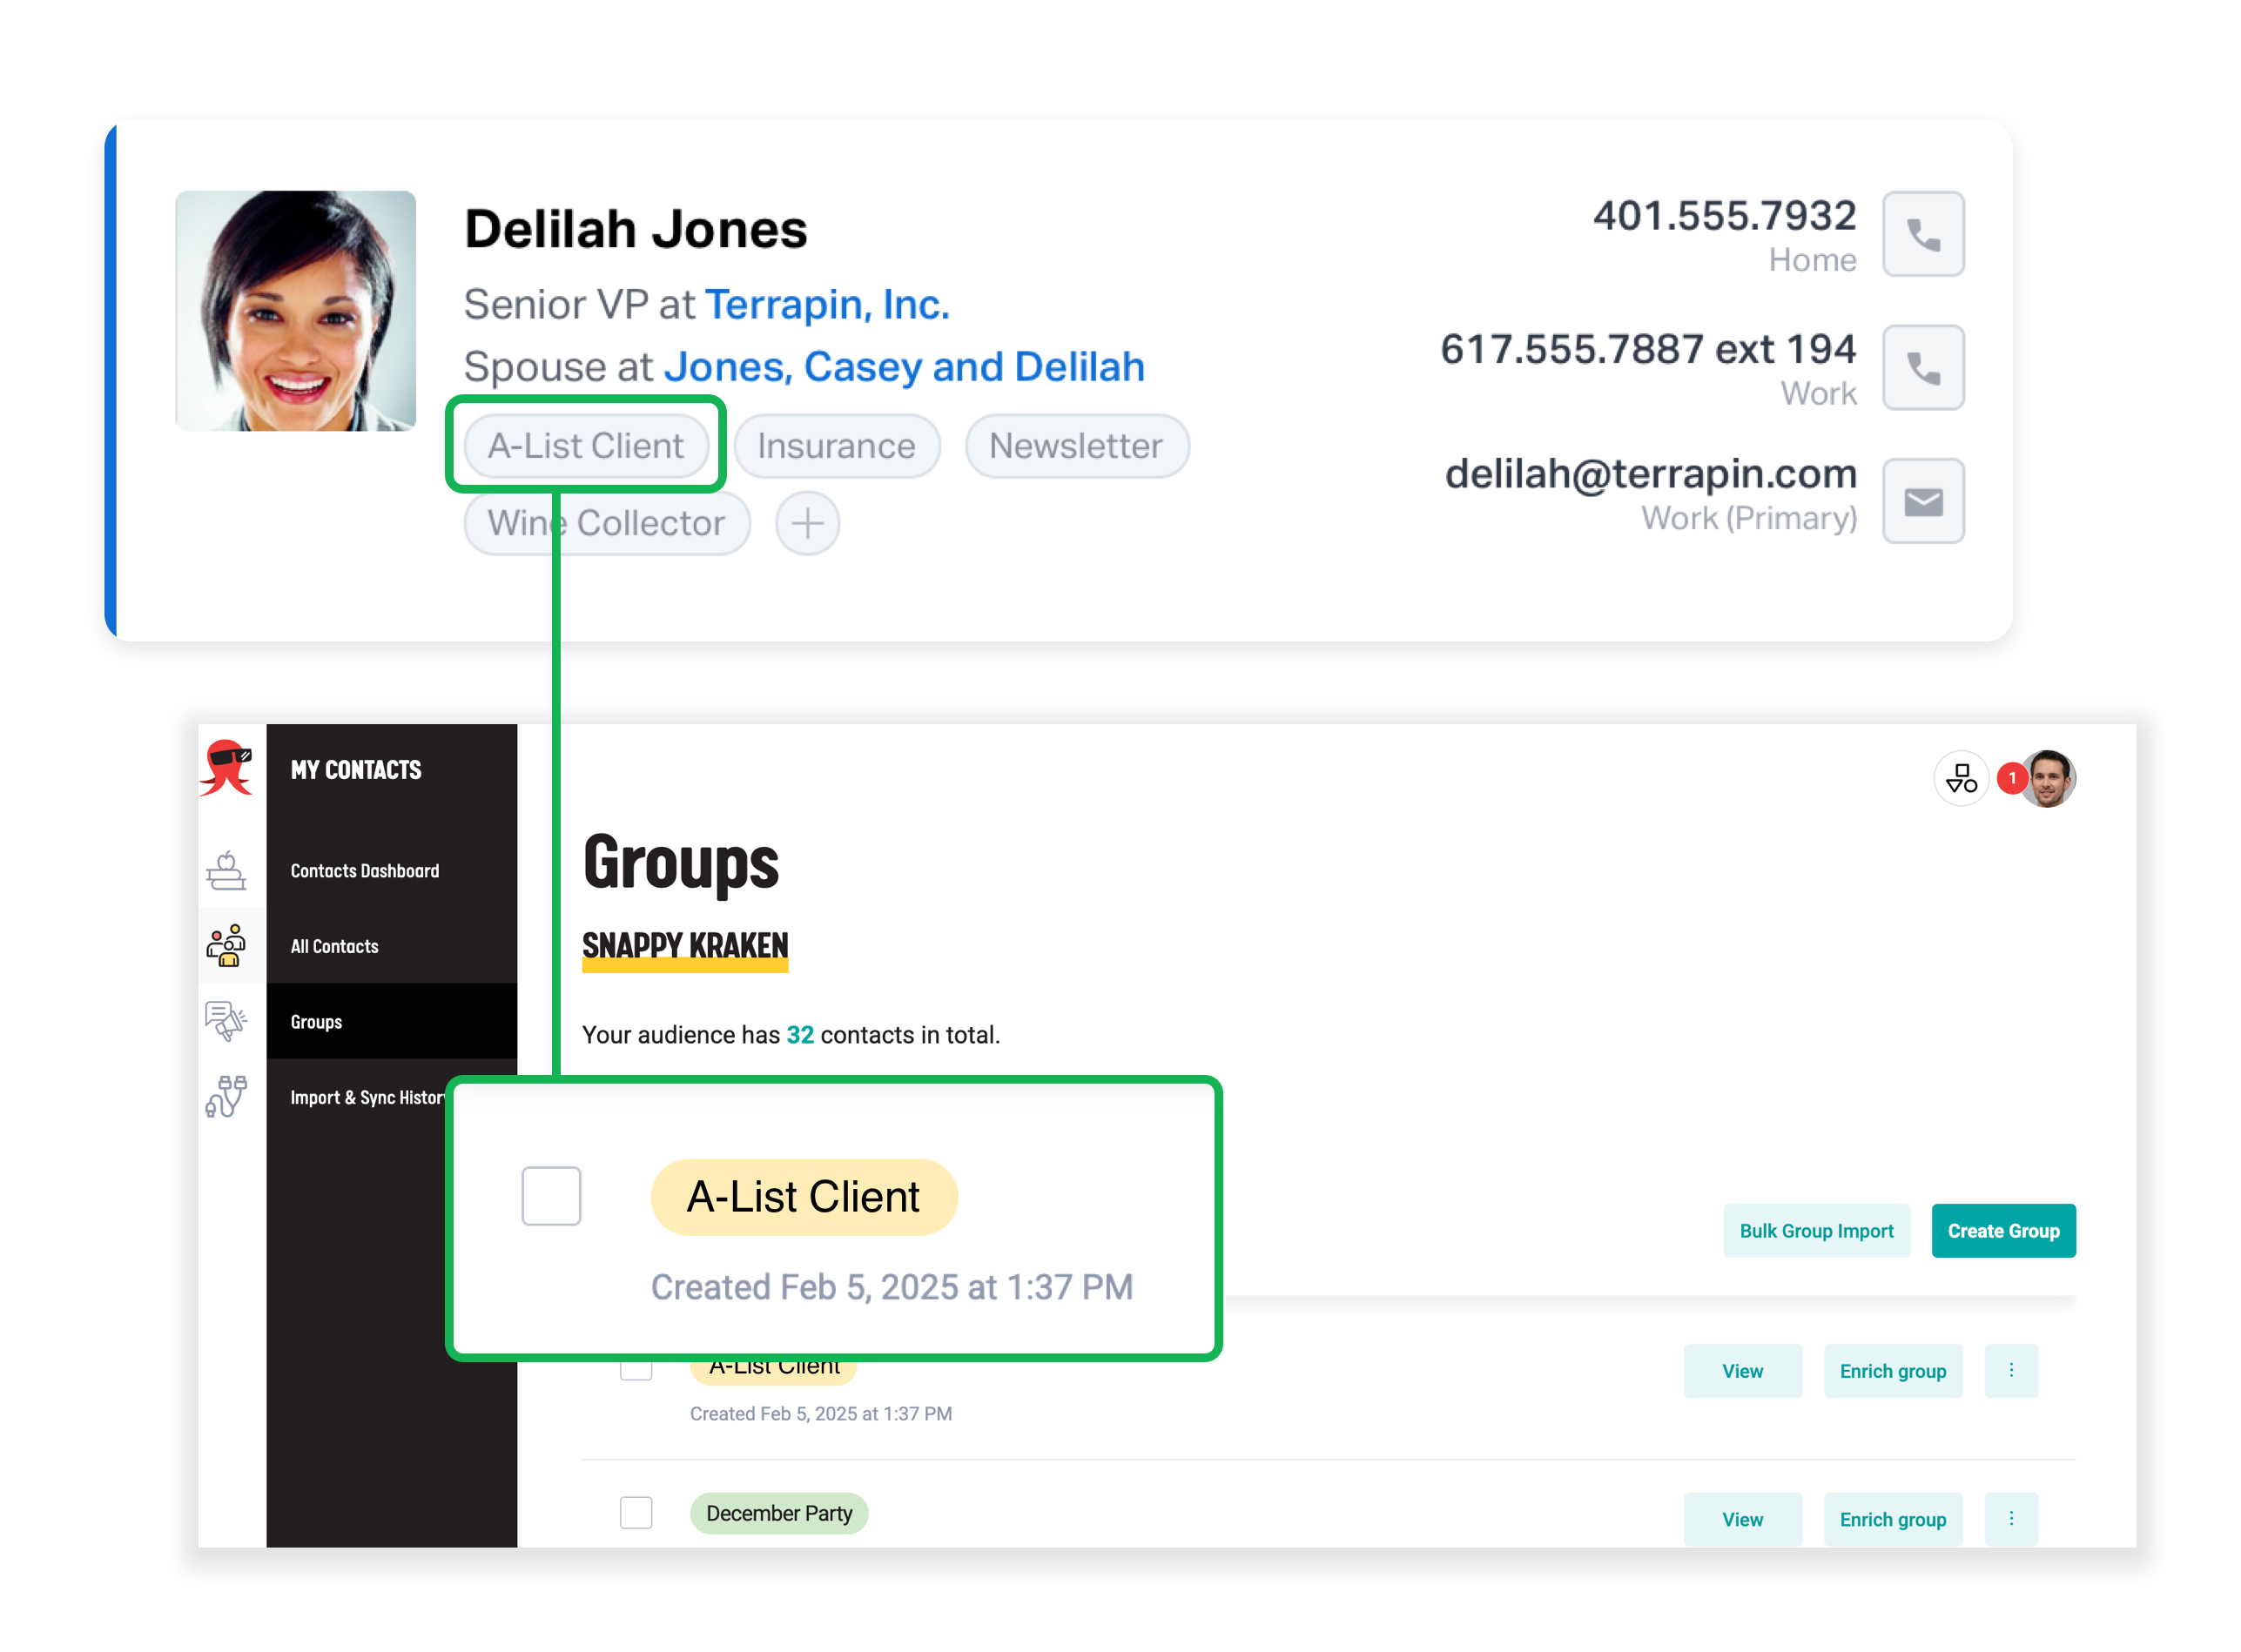The height and width of the screenshot is (1652, 2241).
Task: Open the dashboard sidebar icon
Action: 226,870
